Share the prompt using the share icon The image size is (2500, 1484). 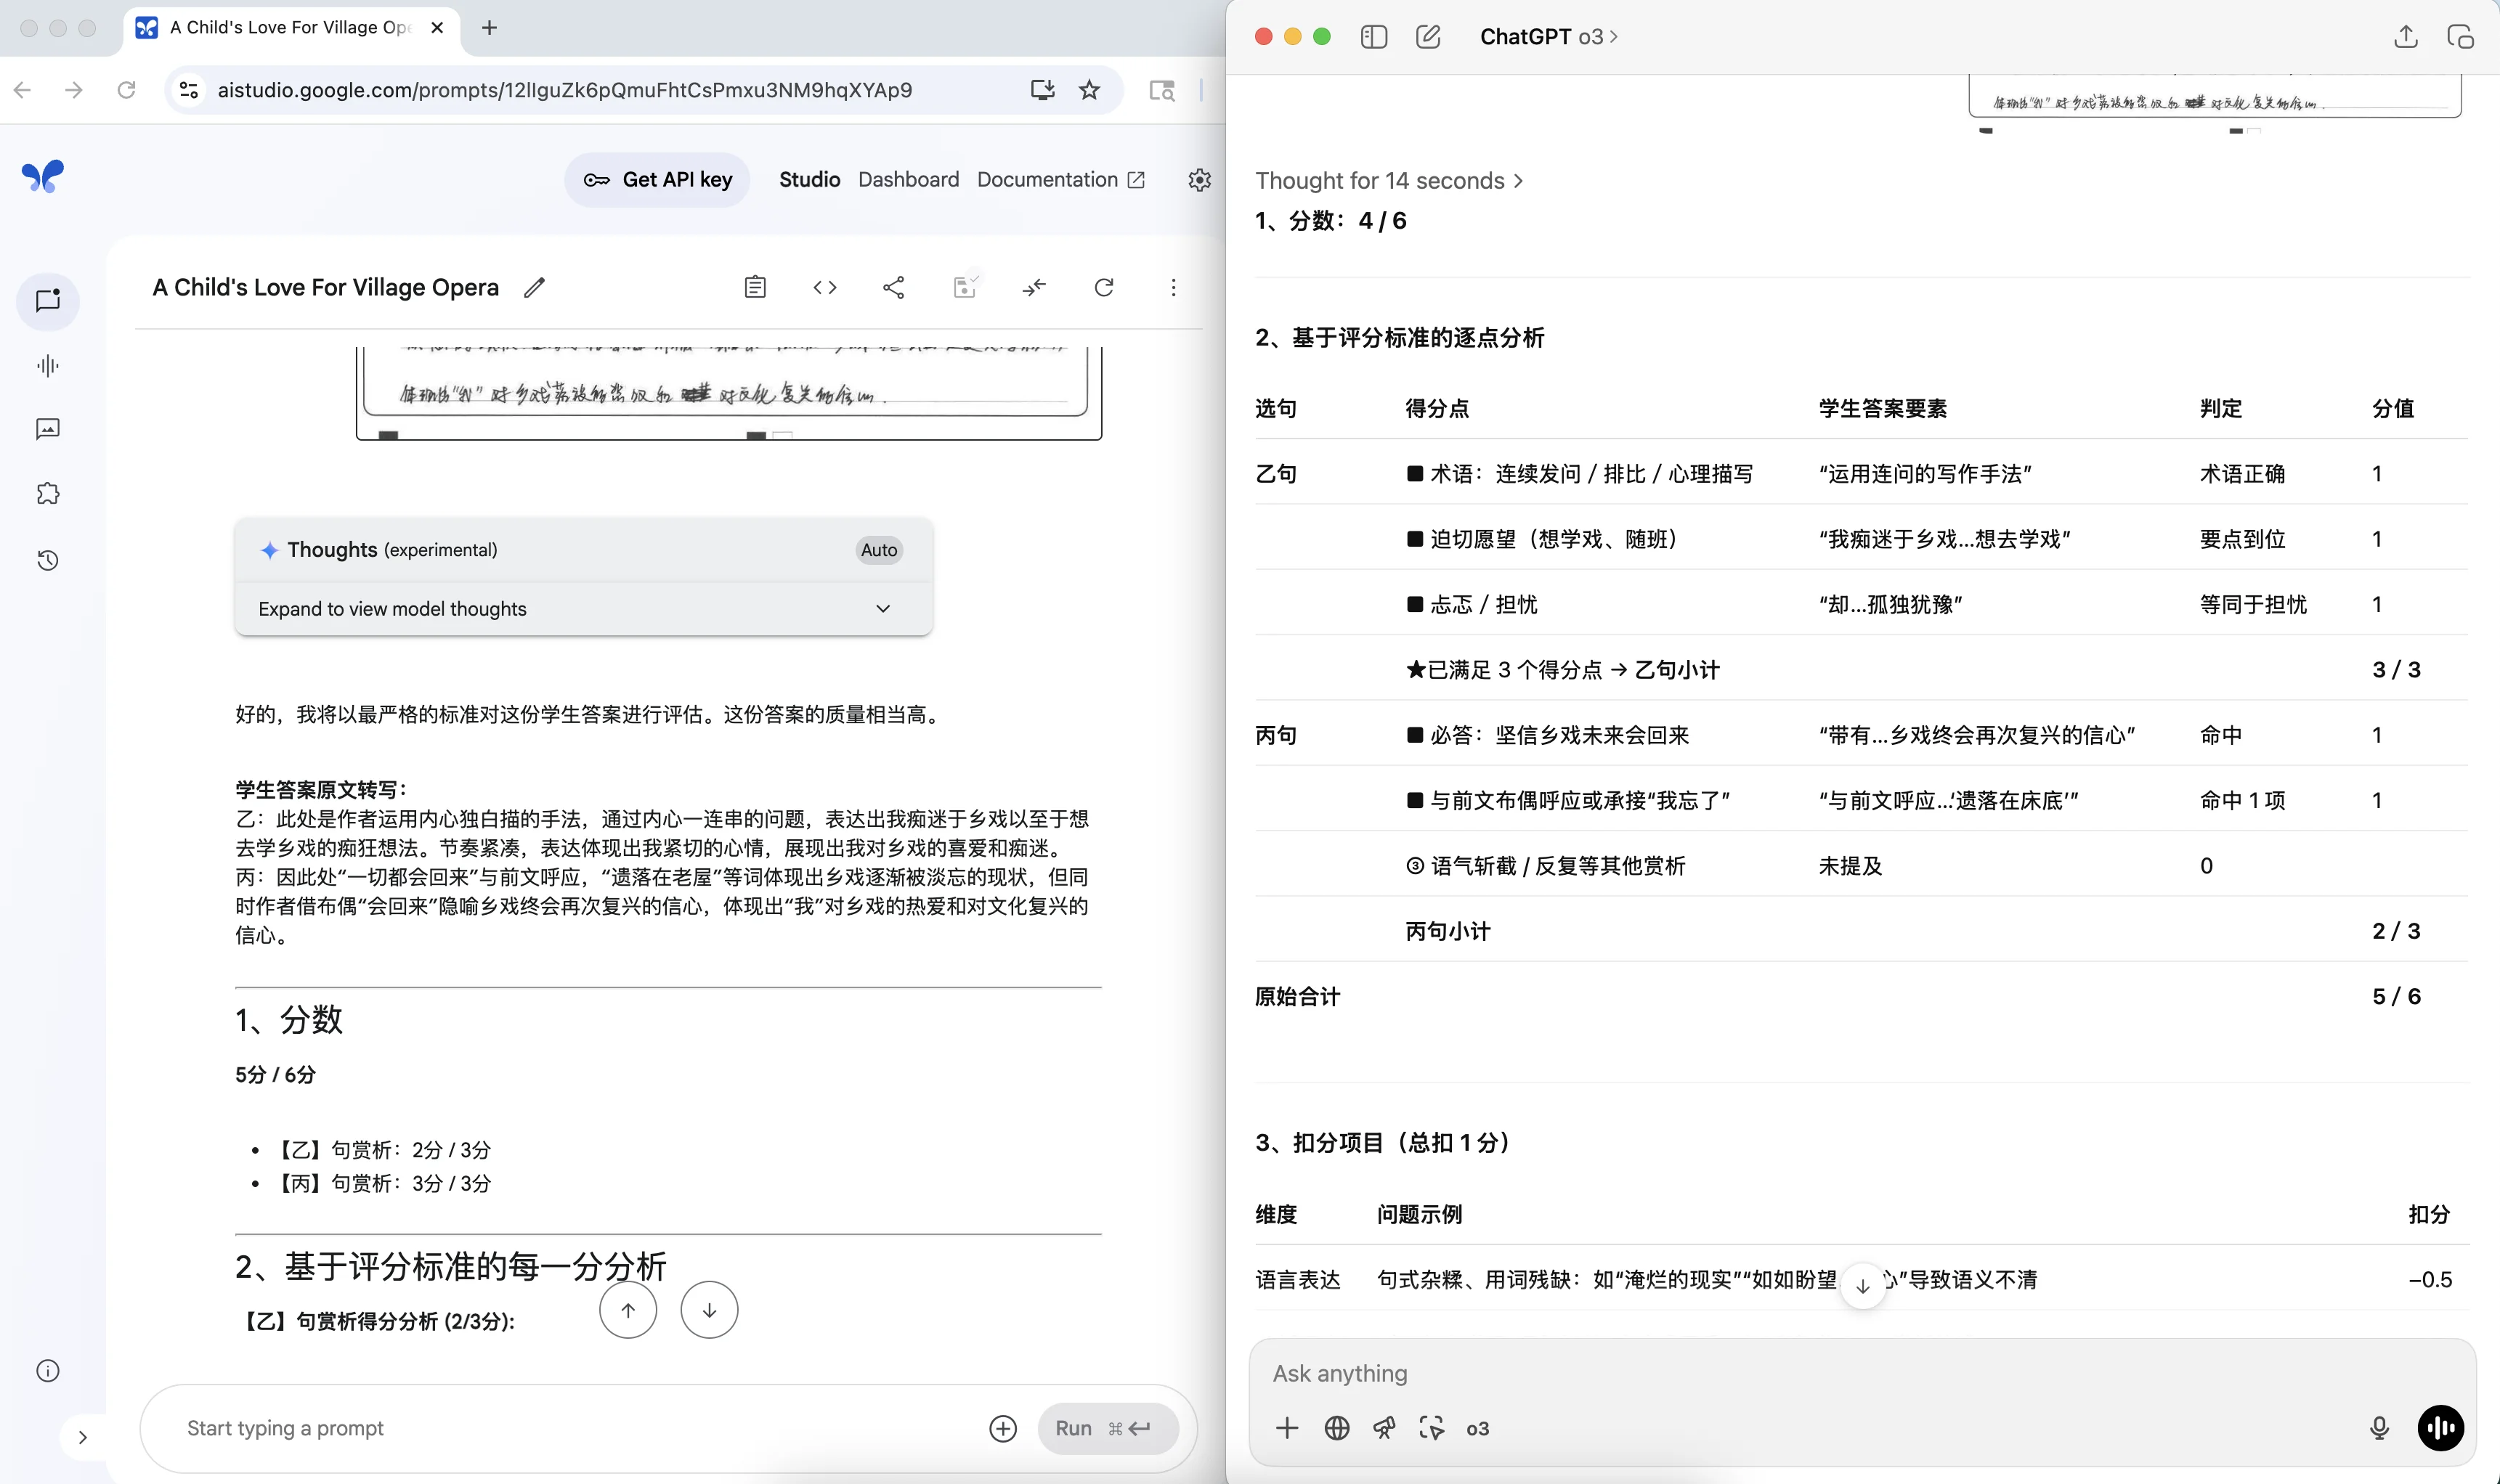894,287
